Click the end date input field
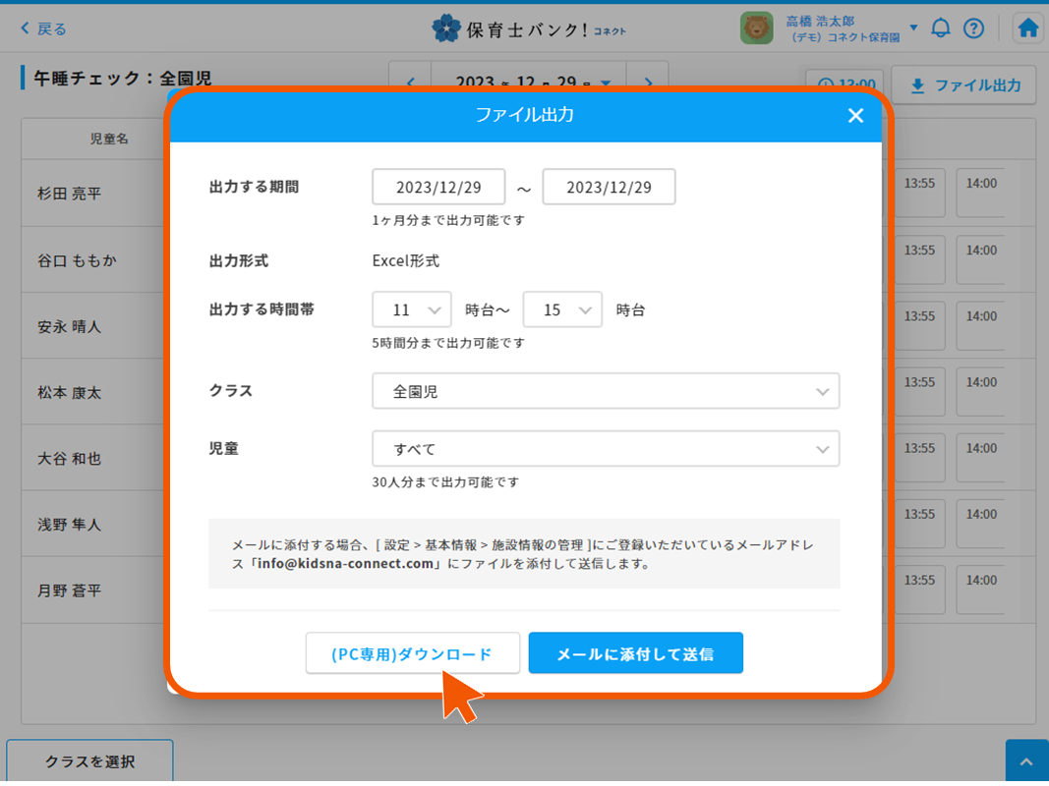This screenshot has width=1049, height=786. tap(609, 187)
